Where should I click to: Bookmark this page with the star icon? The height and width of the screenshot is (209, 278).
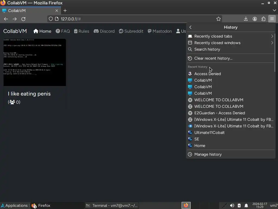(x=219, y=19)
